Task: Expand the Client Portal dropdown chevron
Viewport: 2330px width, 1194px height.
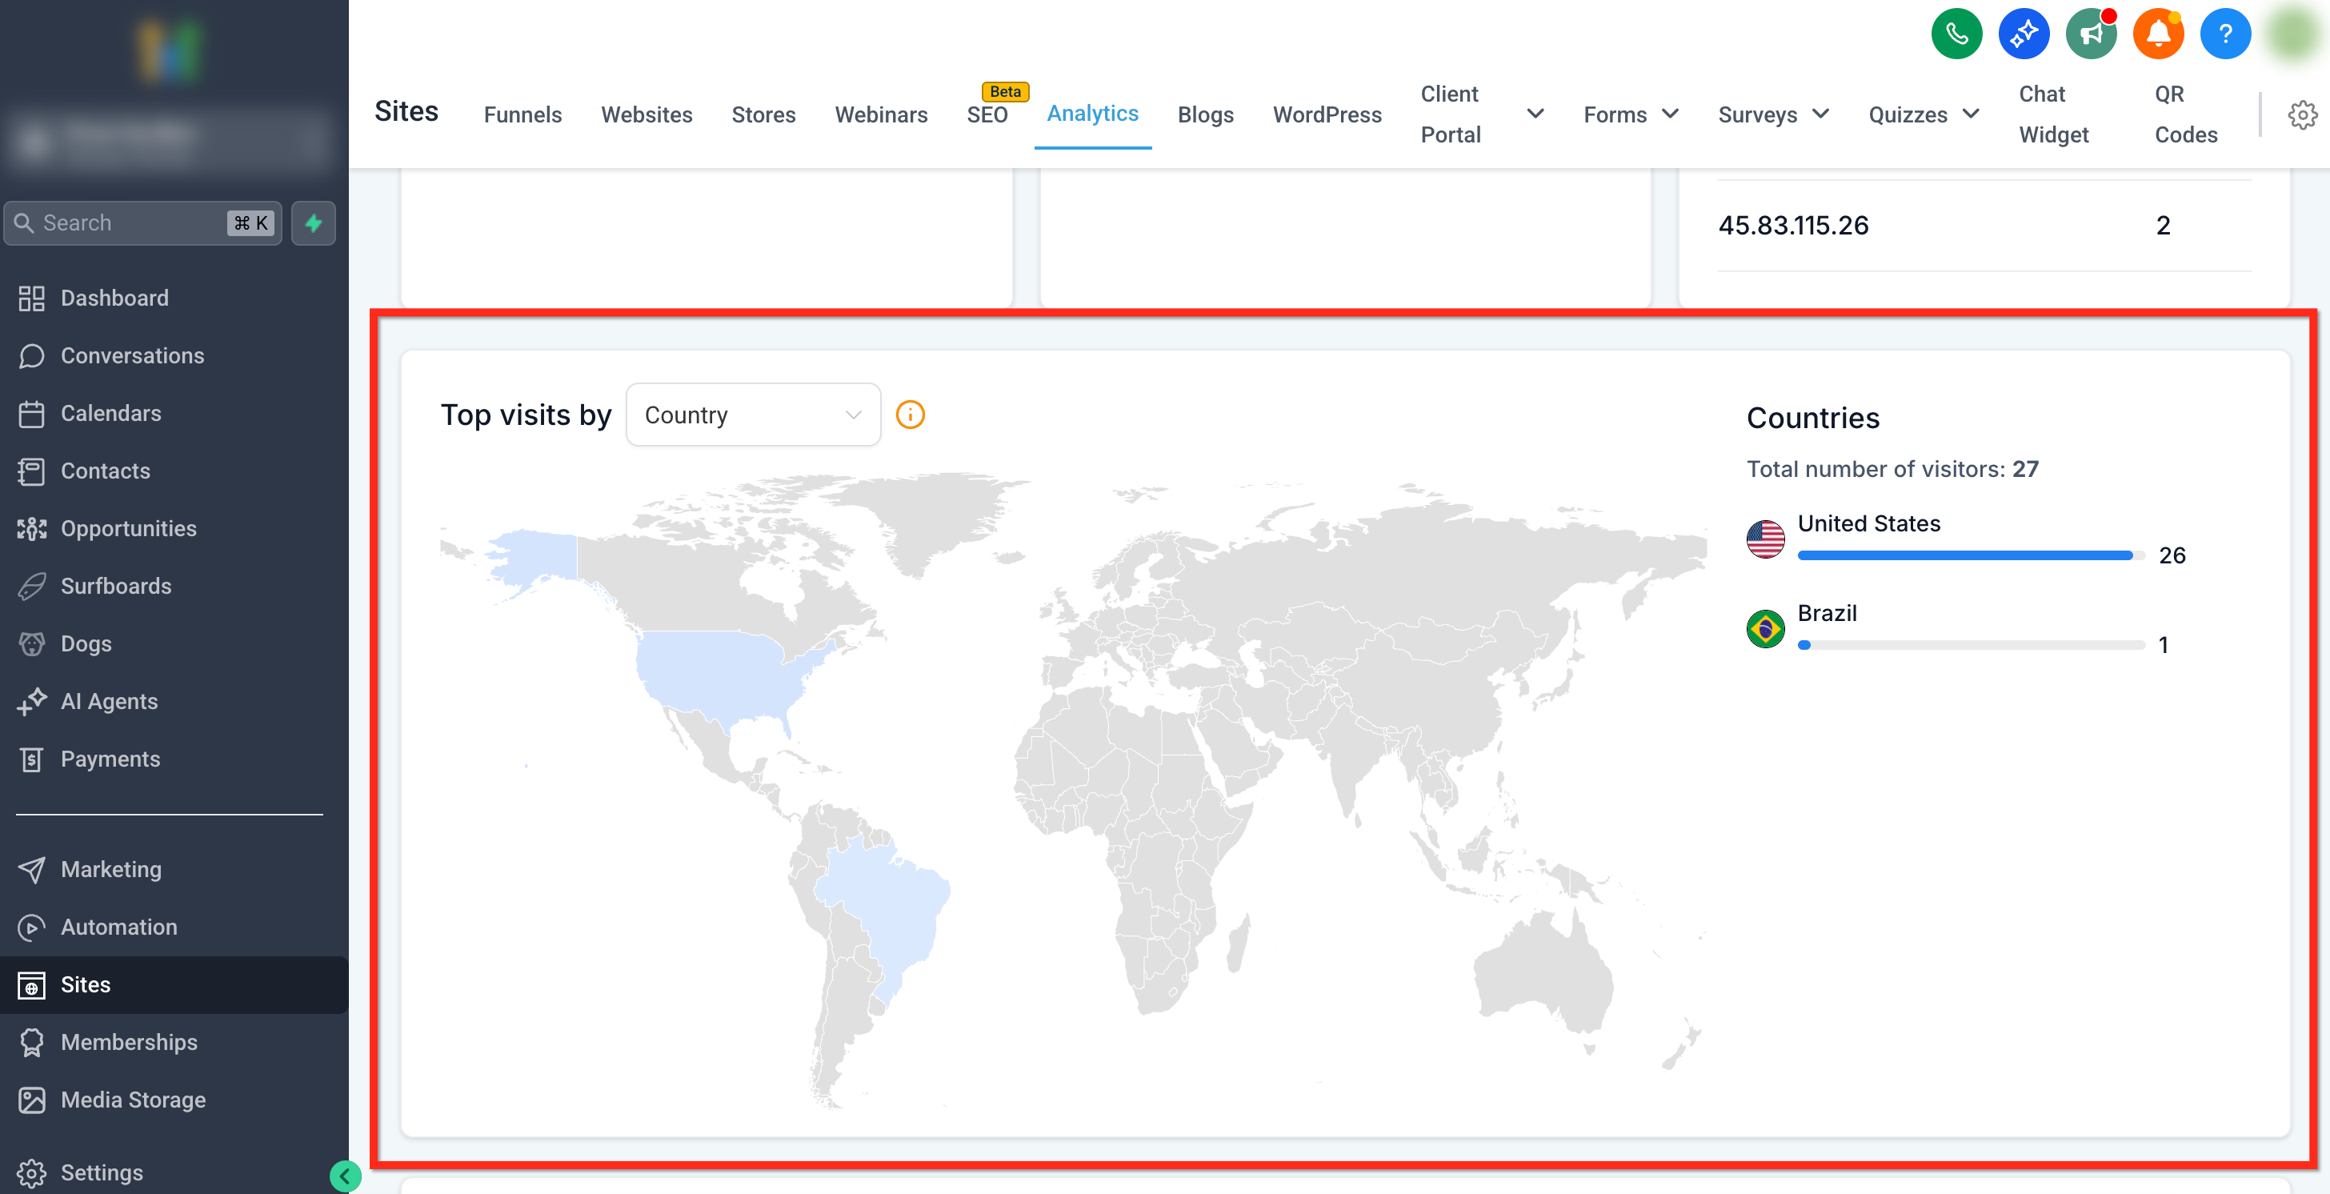Action: pos(1535,114)
